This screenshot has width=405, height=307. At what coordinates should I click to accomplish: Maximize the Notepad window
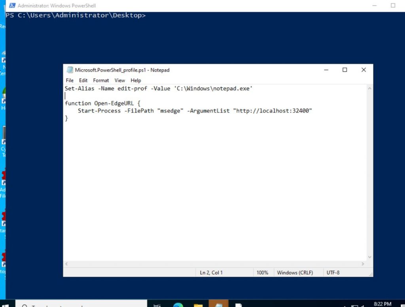(344, 70)
